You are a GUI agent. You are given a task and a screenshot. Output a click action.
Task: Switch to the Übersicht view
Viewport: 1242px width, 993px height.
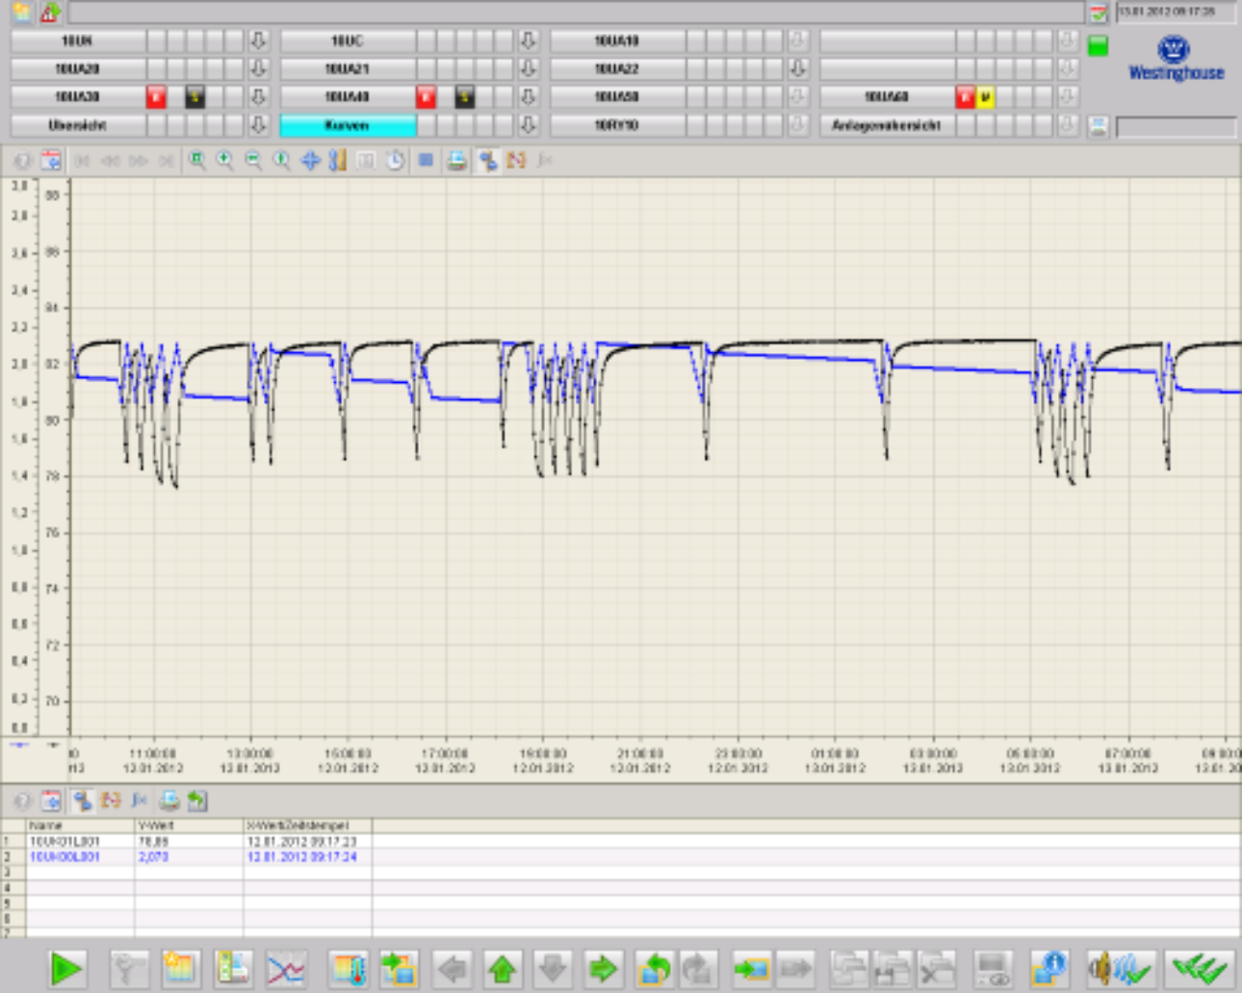pyautogui.click(x=78, y=125)
